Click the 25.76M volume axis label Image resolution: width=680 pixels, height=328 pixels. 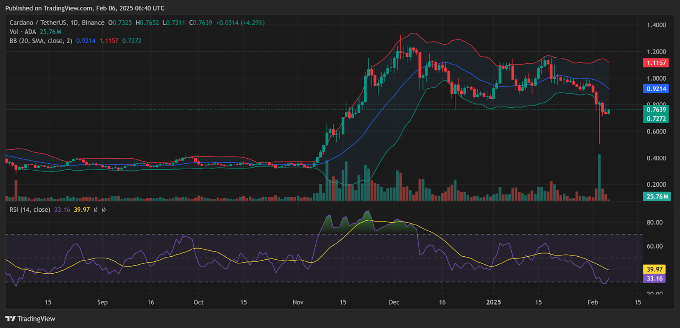(657, 196)
